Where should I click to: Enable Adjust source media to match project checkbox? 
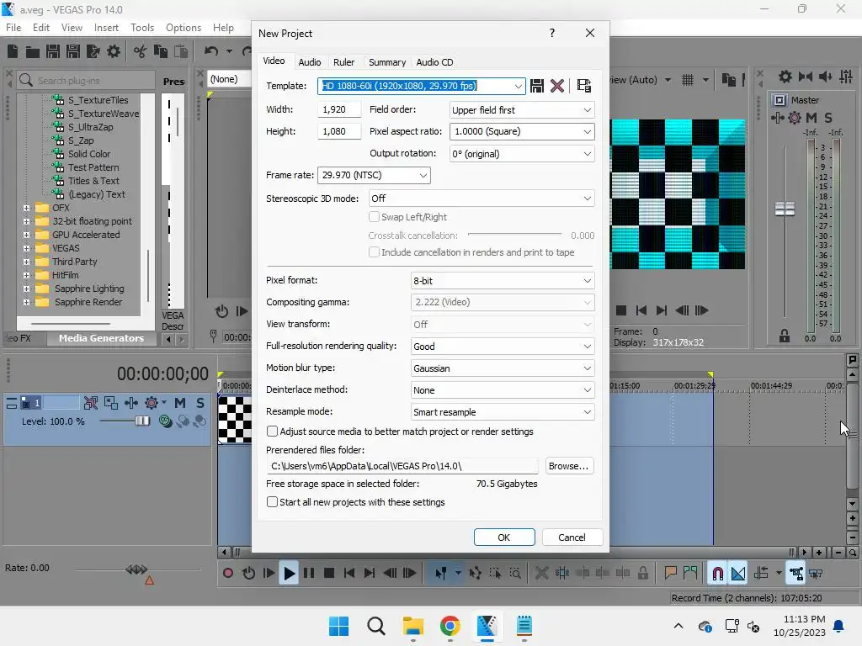[x=272, y=432]
